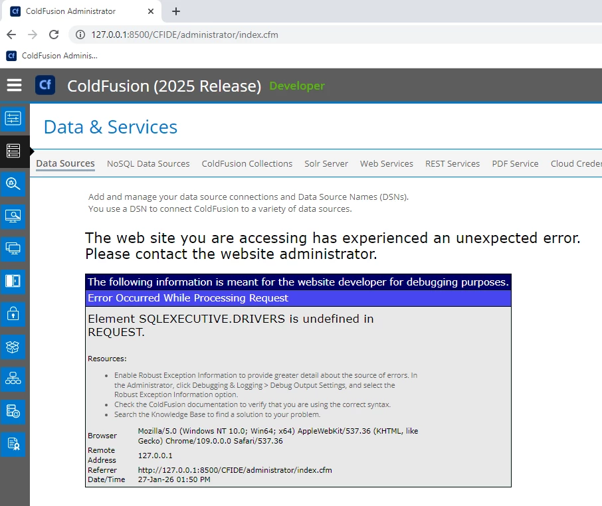Close the ColdFusion Administrator tab
The height and width of the screenshot is (506, 602).
pyautogui.click(x=151, y=11)
